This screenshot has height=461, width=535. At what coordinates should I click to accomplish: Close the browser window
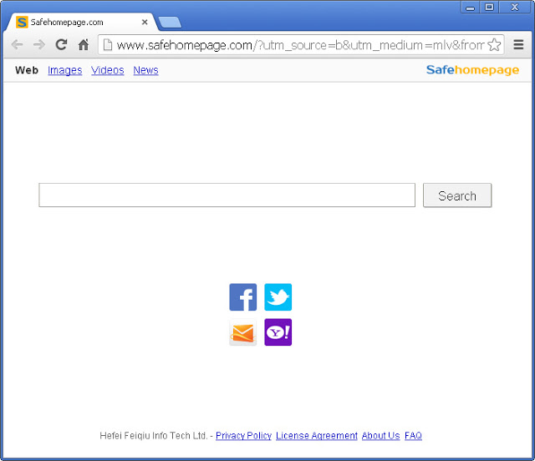tap(515, 8)
